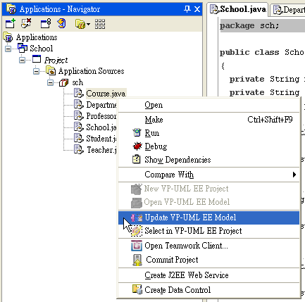The width and height of the screenshot is (305, 302).
Task: Select the Applications root node
Action: point(37,37)
